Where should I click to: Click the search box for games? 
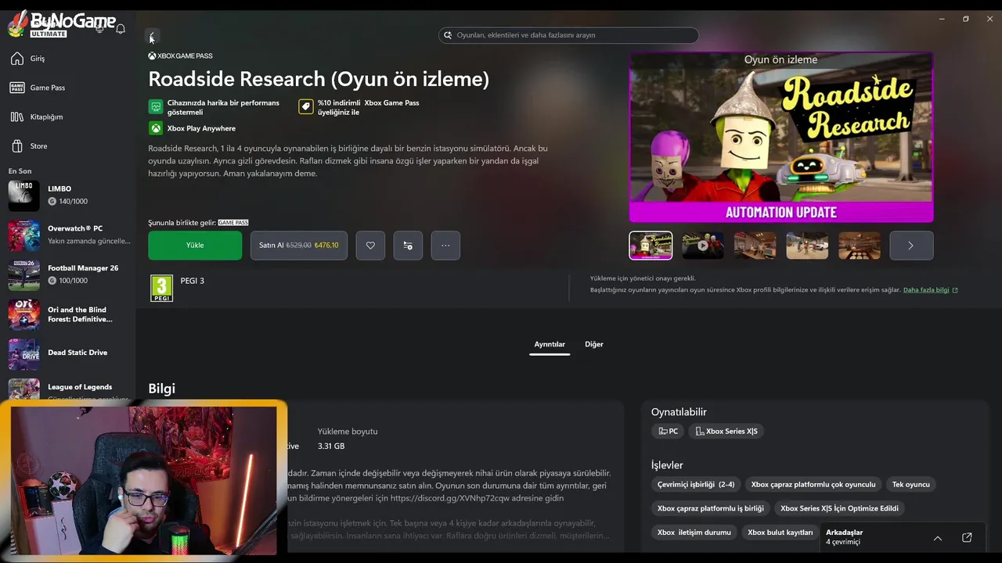(568, 35)
